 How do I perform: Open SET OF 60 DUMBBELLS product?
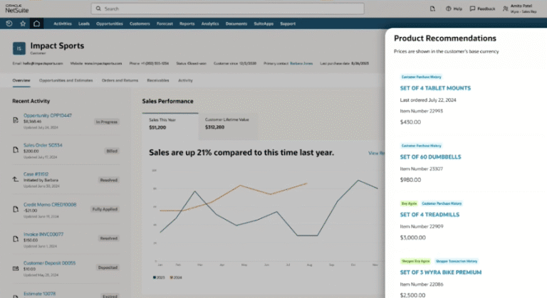click(x=430, y=157)
